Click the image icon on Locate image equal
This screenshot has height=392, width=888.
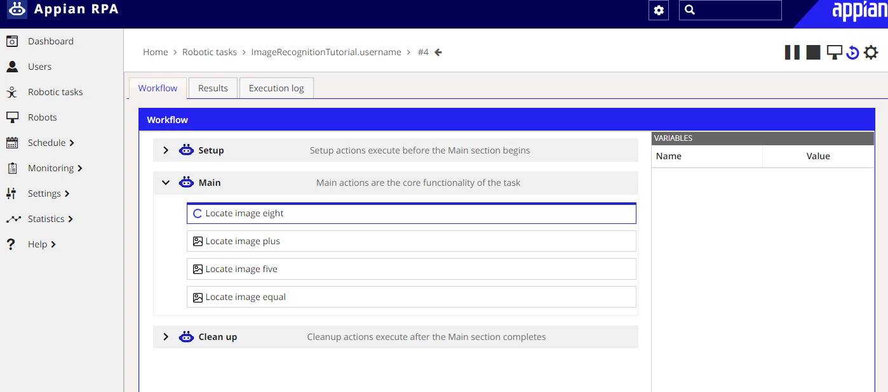[198, 297]
